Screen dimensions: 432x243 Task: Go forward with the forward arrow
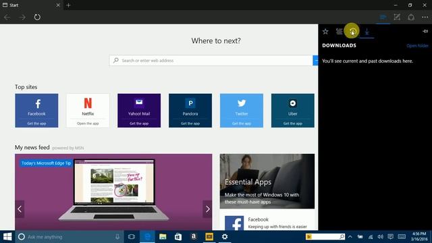pyautogui.click(x=22, y=17)
